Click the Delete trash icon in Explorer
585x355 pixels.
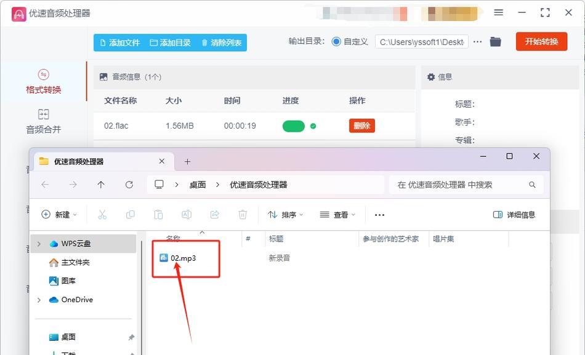click(x=243, y=215)
